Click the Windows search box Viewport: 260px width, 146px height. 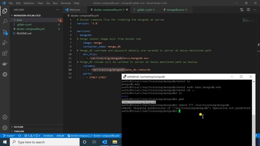click(x=45, y=142)
